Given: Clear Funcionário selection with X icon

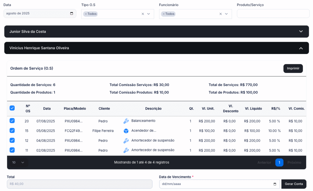Looking at the screenshot, I should click(x=221, y=14).
